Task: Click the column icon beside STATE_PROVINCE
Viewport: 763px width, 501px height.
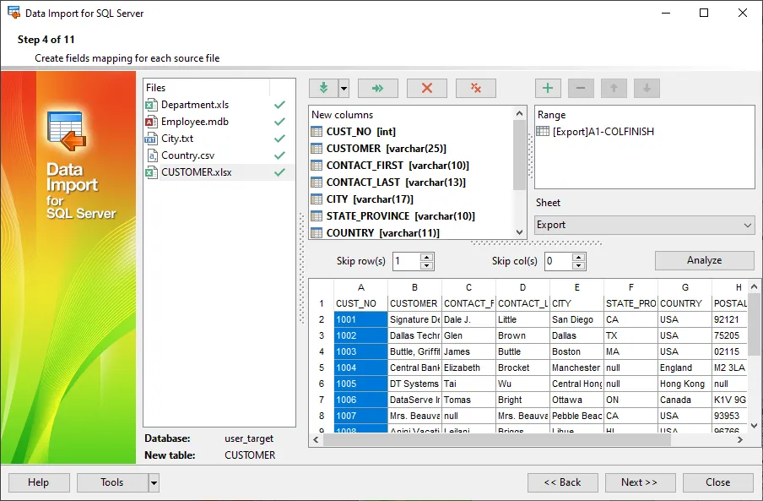Action: click(317, 216)
